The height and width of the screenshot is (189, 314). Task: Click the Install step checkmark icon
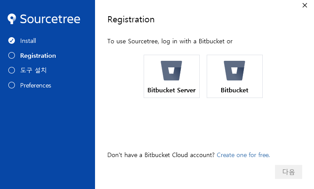click(12, 40)
